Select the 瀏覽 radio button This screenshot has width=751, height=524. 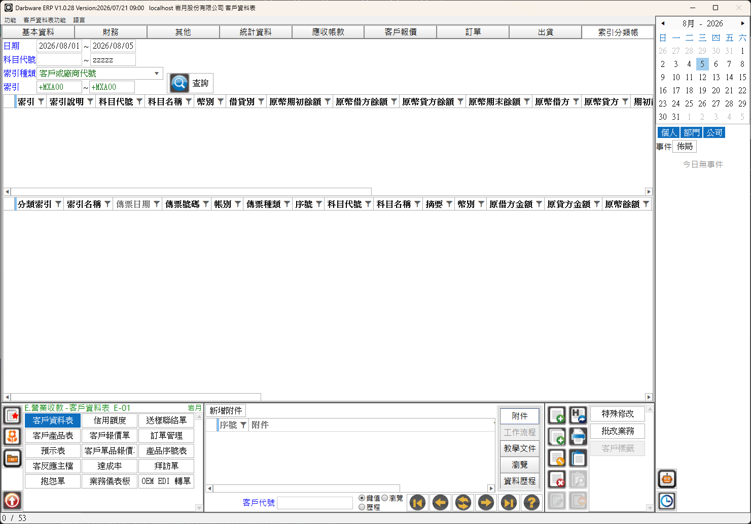(x=384, y=498)
